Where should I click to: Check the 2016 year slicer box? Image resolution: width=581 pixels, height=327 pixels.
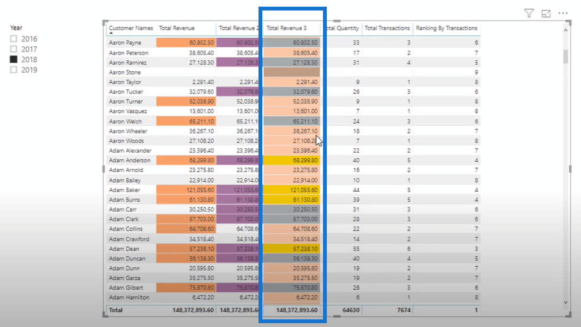coord(14,39)
